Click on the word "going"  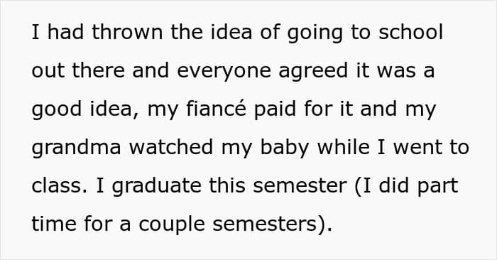pos(315,33)
